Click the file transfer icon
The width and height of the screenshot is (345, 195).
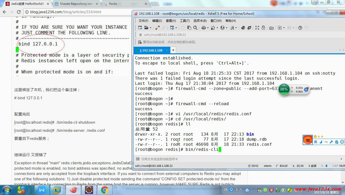[x=213, y=28]
